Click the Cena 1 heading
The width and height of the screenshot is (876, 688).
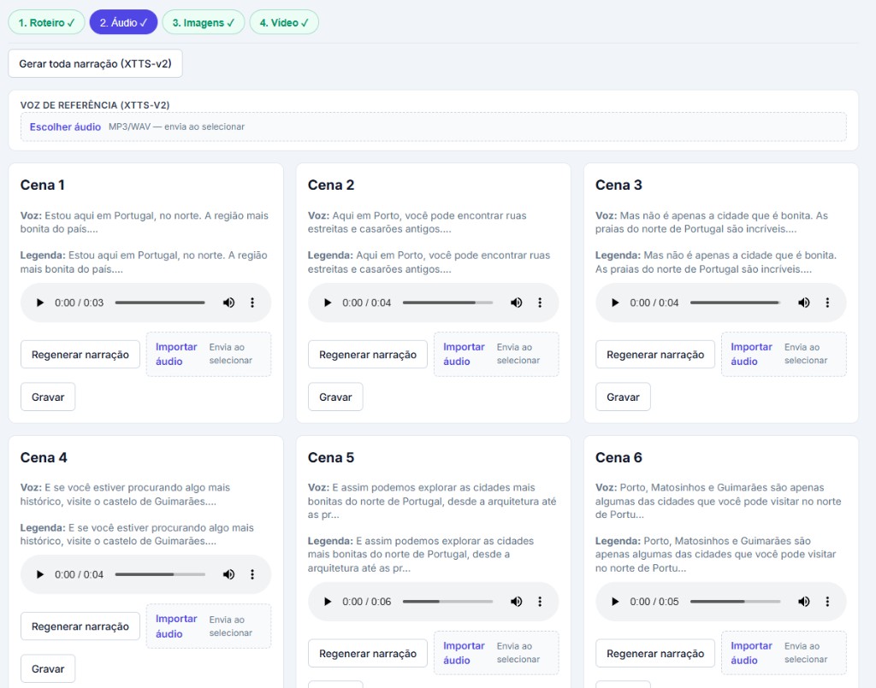coord(43,185)
